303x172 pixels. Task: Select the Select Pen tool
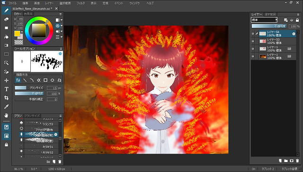(6, 71)
